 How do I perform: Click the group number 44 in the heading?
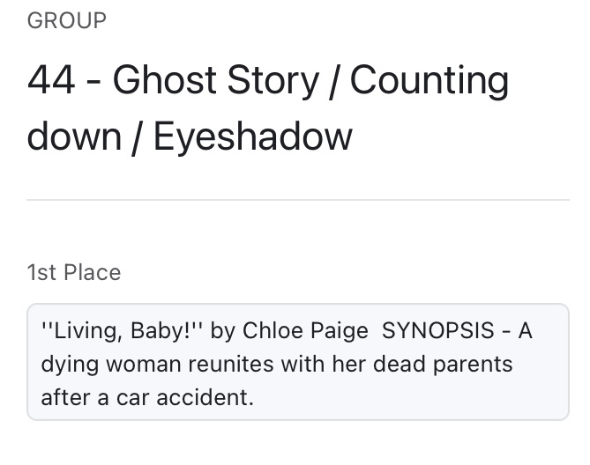pos(51,82)
